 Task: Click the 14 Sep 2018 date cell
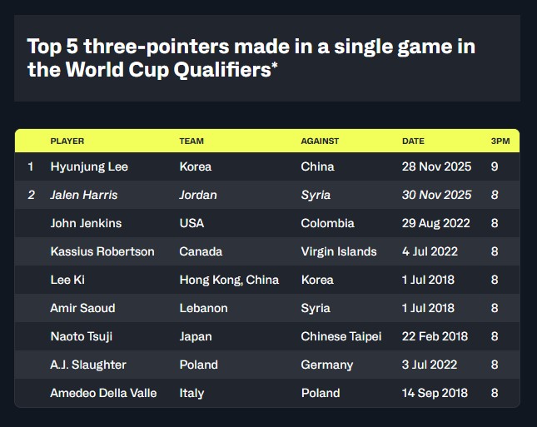(435, 393)
